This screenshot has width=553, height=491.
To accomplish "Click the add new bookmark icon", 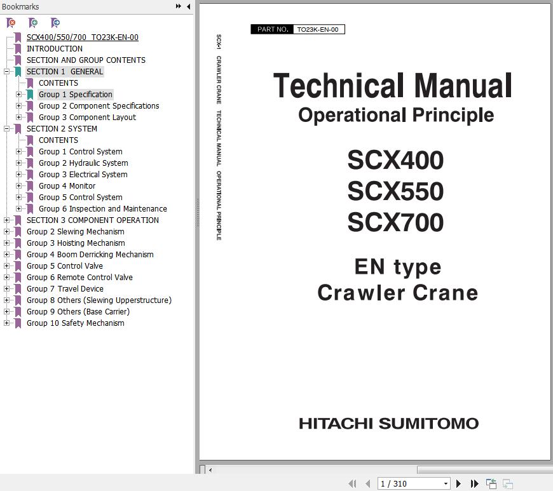I will [x=33, y=23].
